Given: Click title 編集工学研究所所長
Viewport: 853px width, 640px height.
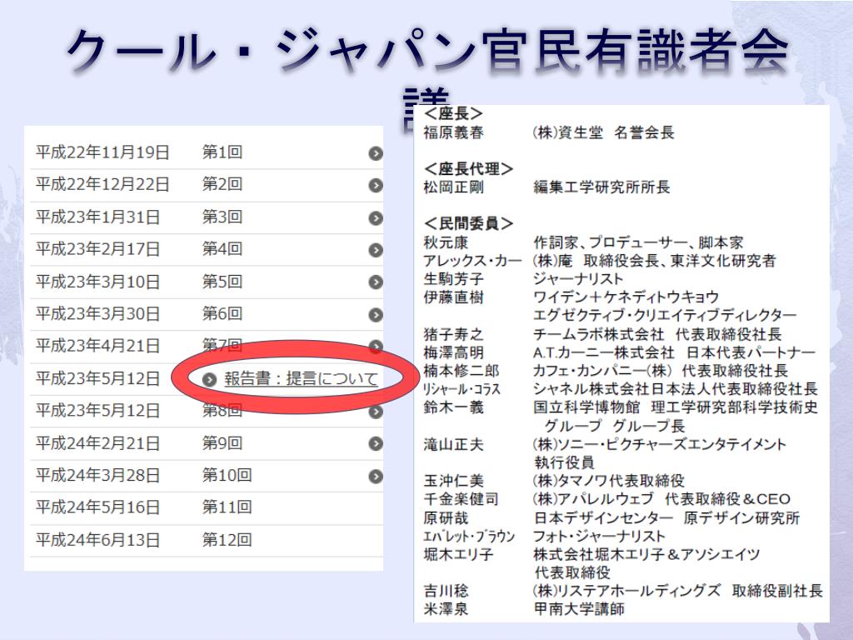Looking at the screenshot, I should (601, 187).
